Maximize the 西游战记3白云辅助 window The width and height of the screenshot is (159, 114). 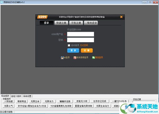150,2
